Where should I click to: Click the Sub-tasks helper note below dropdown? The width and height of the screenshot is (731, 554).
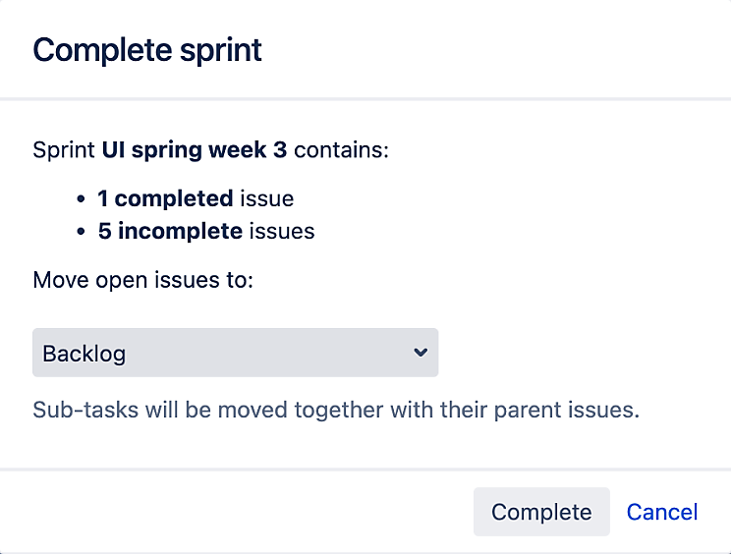pos(336,410)
